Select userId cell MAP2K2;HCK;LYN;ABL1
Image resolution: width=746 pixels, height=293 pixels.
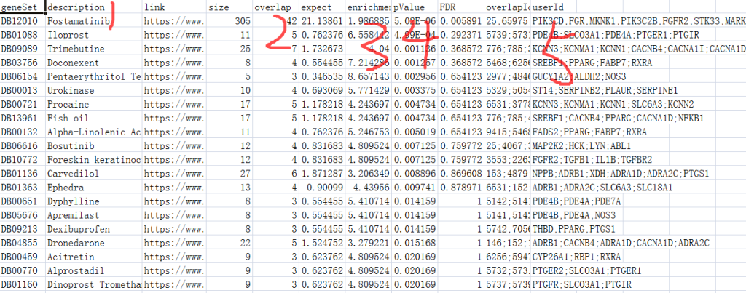click(x=581, y=146)
